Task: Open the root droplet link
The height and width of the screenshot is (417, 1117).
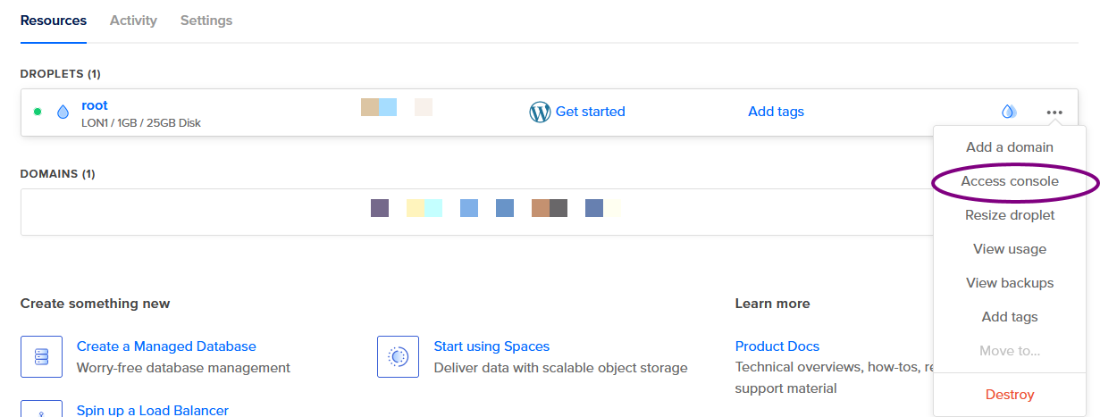Action: (x=95, y=105)
